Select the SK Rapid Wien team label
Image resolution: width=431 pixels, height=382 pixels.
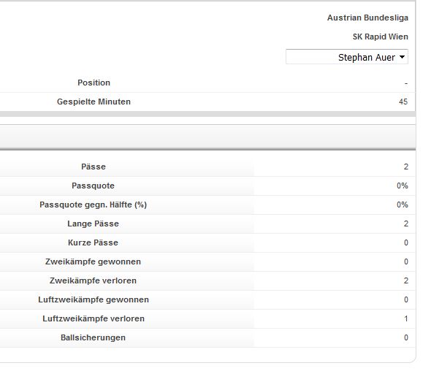[381, 37]
